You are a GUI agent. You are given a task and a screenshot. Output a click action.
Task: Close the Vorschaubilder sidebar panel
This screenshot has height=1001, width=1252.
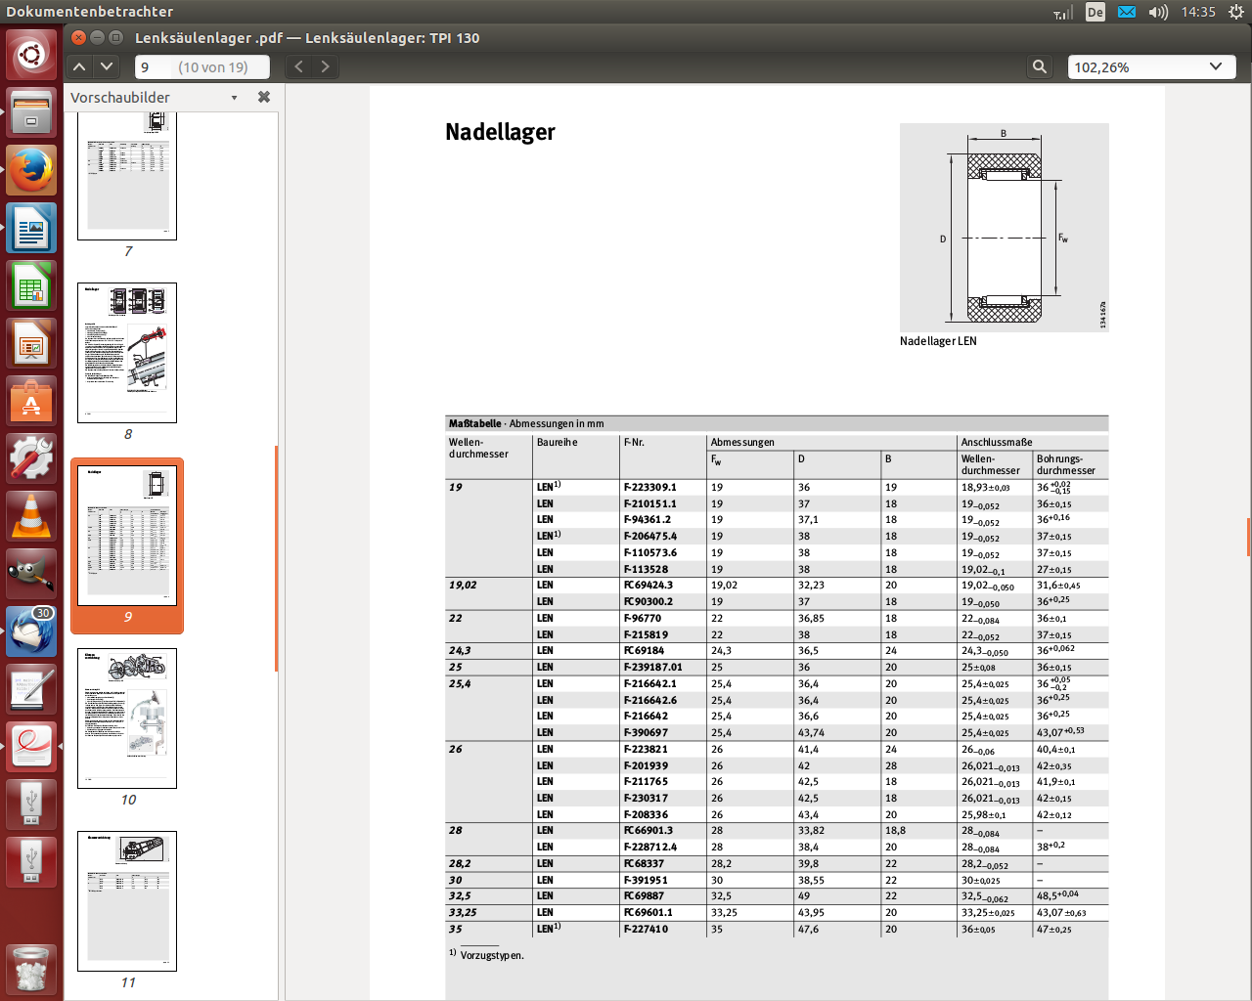(264, 97)
